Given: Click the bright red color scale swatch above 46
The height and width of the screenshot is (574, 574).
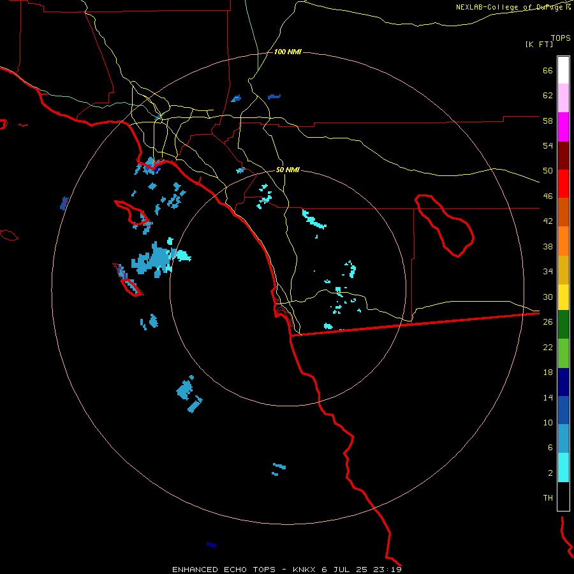Looking at the screenshot, I should tap(563, 184).
